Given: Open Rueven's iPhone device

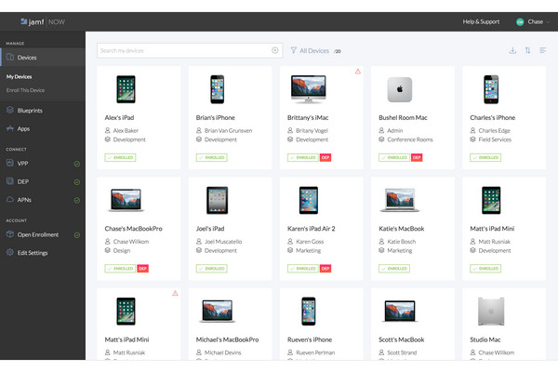Looking at the screenshot, I should [x=322, y=324].
